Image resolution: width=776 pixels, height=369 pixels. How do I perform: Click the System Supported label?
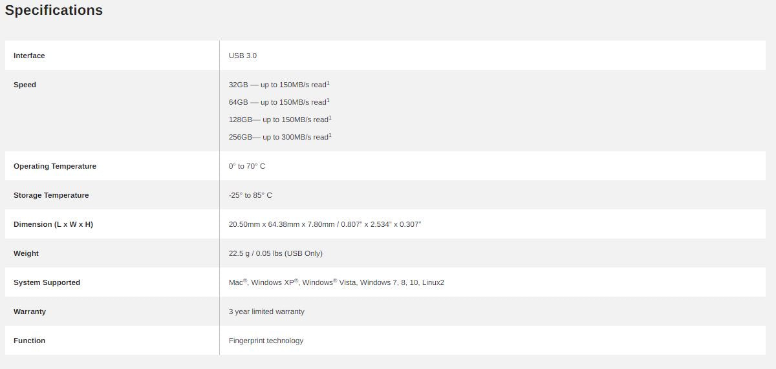[x=47, y=282]
